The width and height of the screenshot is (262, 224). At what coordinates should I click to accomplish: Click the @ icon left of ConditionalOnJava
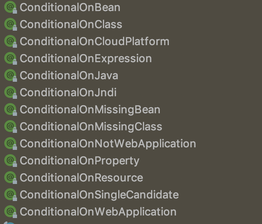(9, 75)
